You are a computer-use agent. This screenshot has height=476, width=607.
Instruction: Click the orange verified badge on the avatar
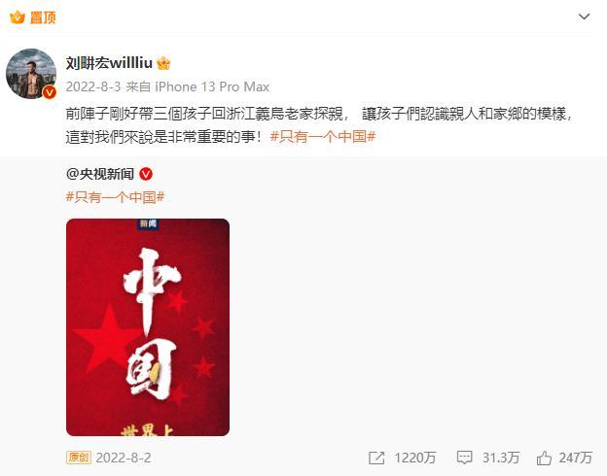[50, 92]
